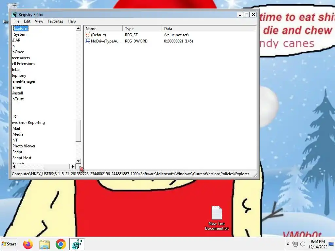Viewport: 335px width, 251px height.
Task: Select the Sidebar tree key
Action: [x=16, y=70]
